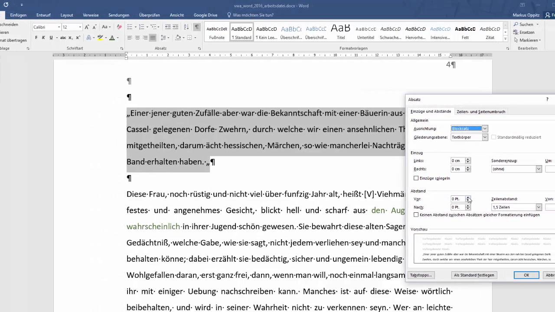The image size is (555, 312).
Task: Open the Einfügen ribbon tab
Action: (18, 15)
